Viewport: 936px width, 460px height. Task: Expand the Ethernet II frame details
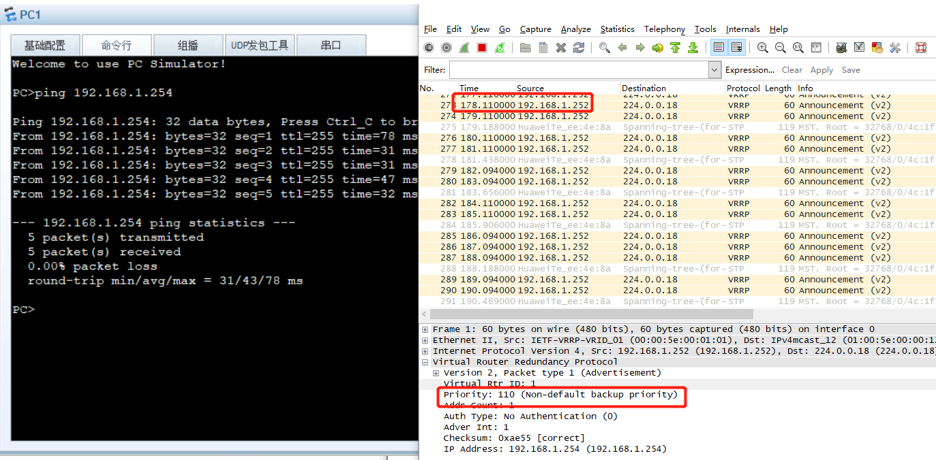coord(426,340)
